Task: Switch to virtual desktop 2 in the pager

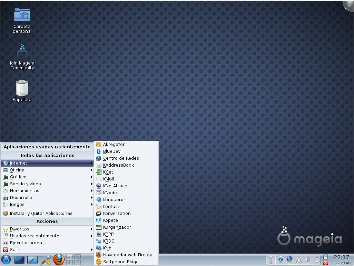Action: coord(77,257)
